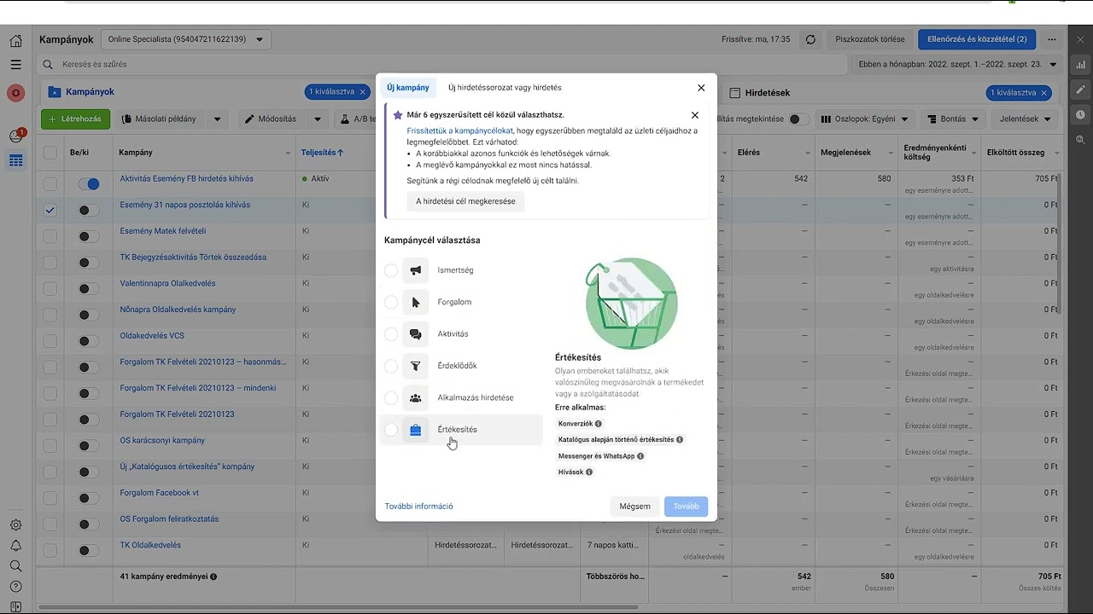
Task: Open the hamburger menu in left sidebar
Action: pyautogui.click(x=15, y=65)
